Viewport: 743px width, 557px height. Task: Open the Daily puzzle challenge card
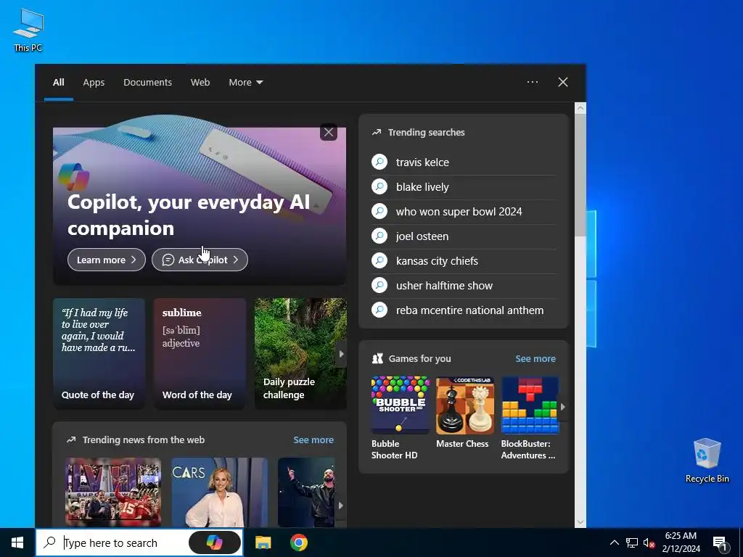300,353
